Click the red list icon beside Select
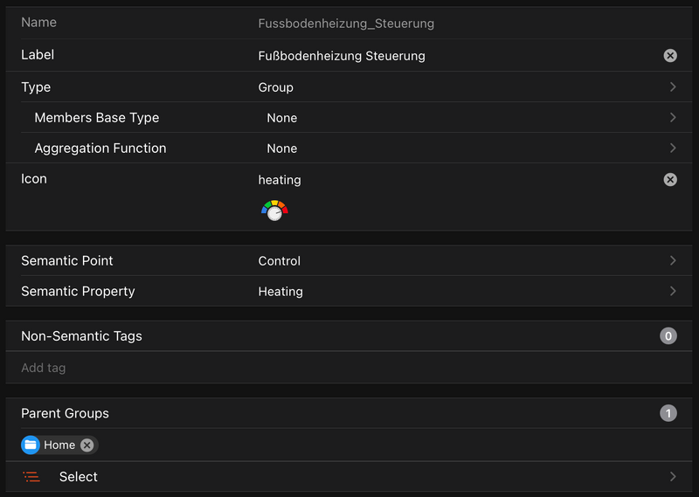This screenshot has width=699, height=497. click(32, 477)
